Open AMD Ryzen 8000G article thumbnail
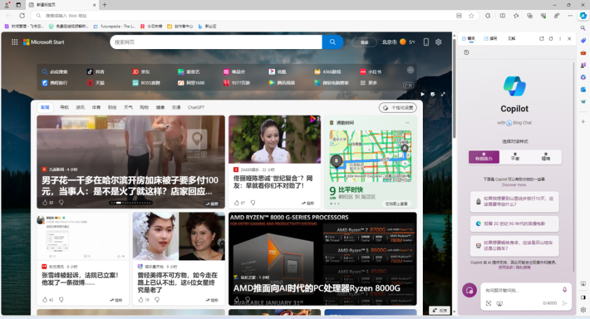This screenshot has width=590, height=319. coord(323,259)
